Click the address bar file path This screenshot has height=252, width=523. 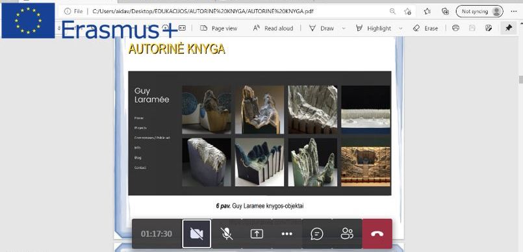[203, 11]
